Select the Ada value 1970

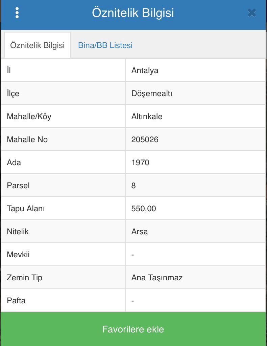coord(140,163)
